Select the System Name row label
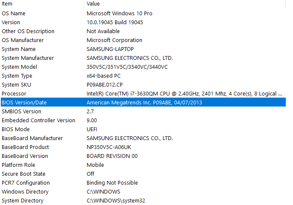This screenshot has height=205, width=293. (19, 49)
